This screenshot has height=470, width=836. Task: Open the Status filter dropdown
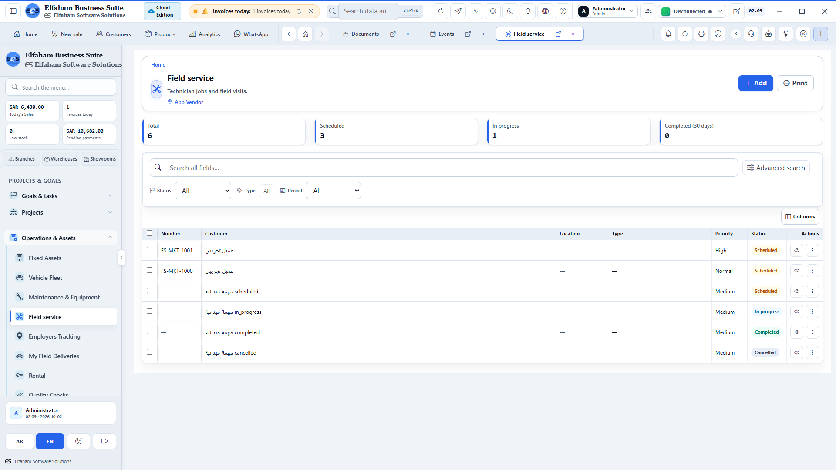point(203,191)
